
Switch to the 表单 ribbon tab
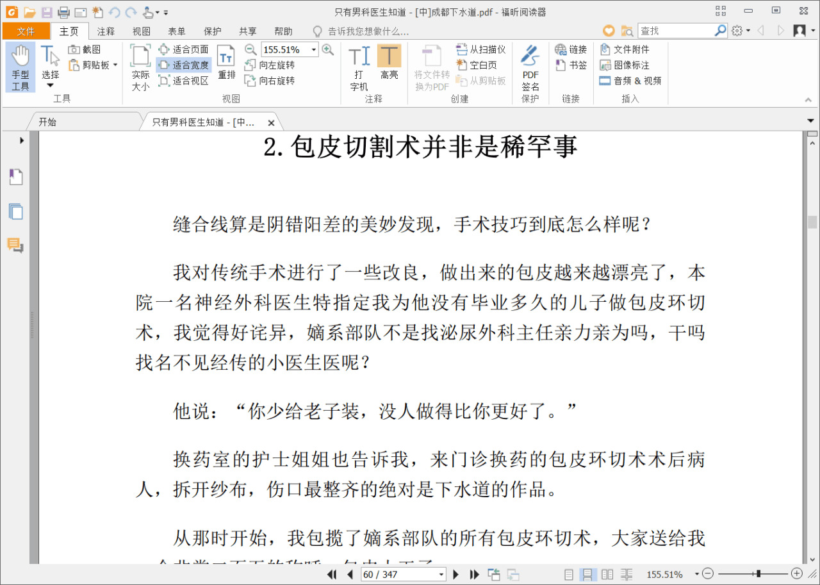coord(177,31)
